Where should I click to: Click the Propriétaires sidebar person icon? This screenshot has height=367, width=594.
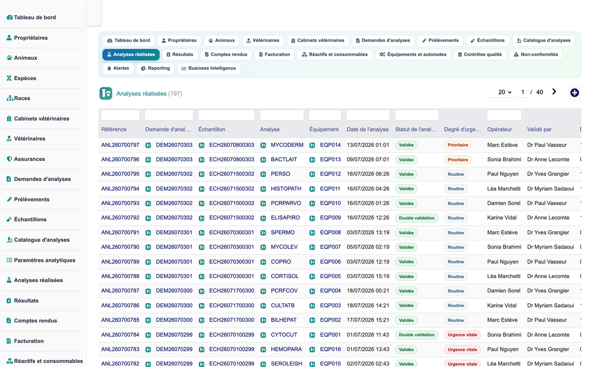click(x=9, y=38)
